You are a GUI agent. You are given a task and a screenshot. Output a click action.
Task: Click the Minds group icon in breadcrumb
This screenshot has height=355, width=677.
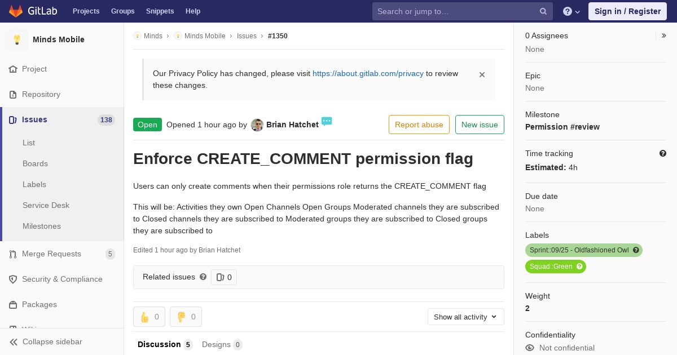[x=137, y=36]
